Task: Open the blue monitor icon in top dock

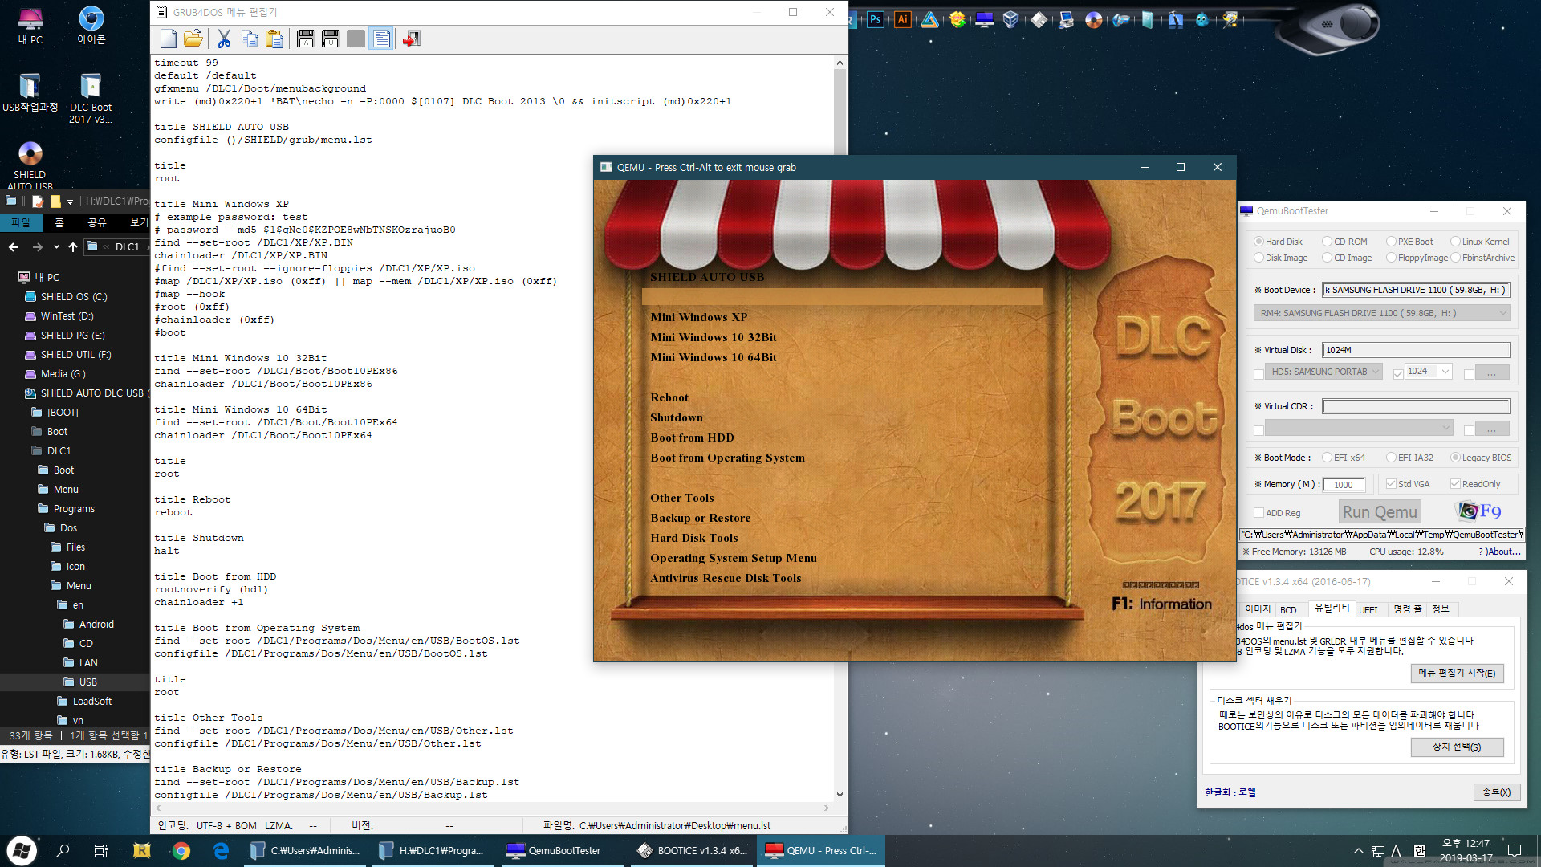Action: pos(984,19)
